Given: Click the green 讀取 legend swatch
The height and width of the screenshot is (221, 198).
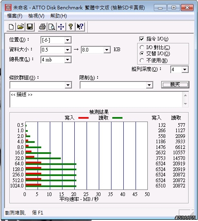Looking at the screenshot, I should click(117, 118).
